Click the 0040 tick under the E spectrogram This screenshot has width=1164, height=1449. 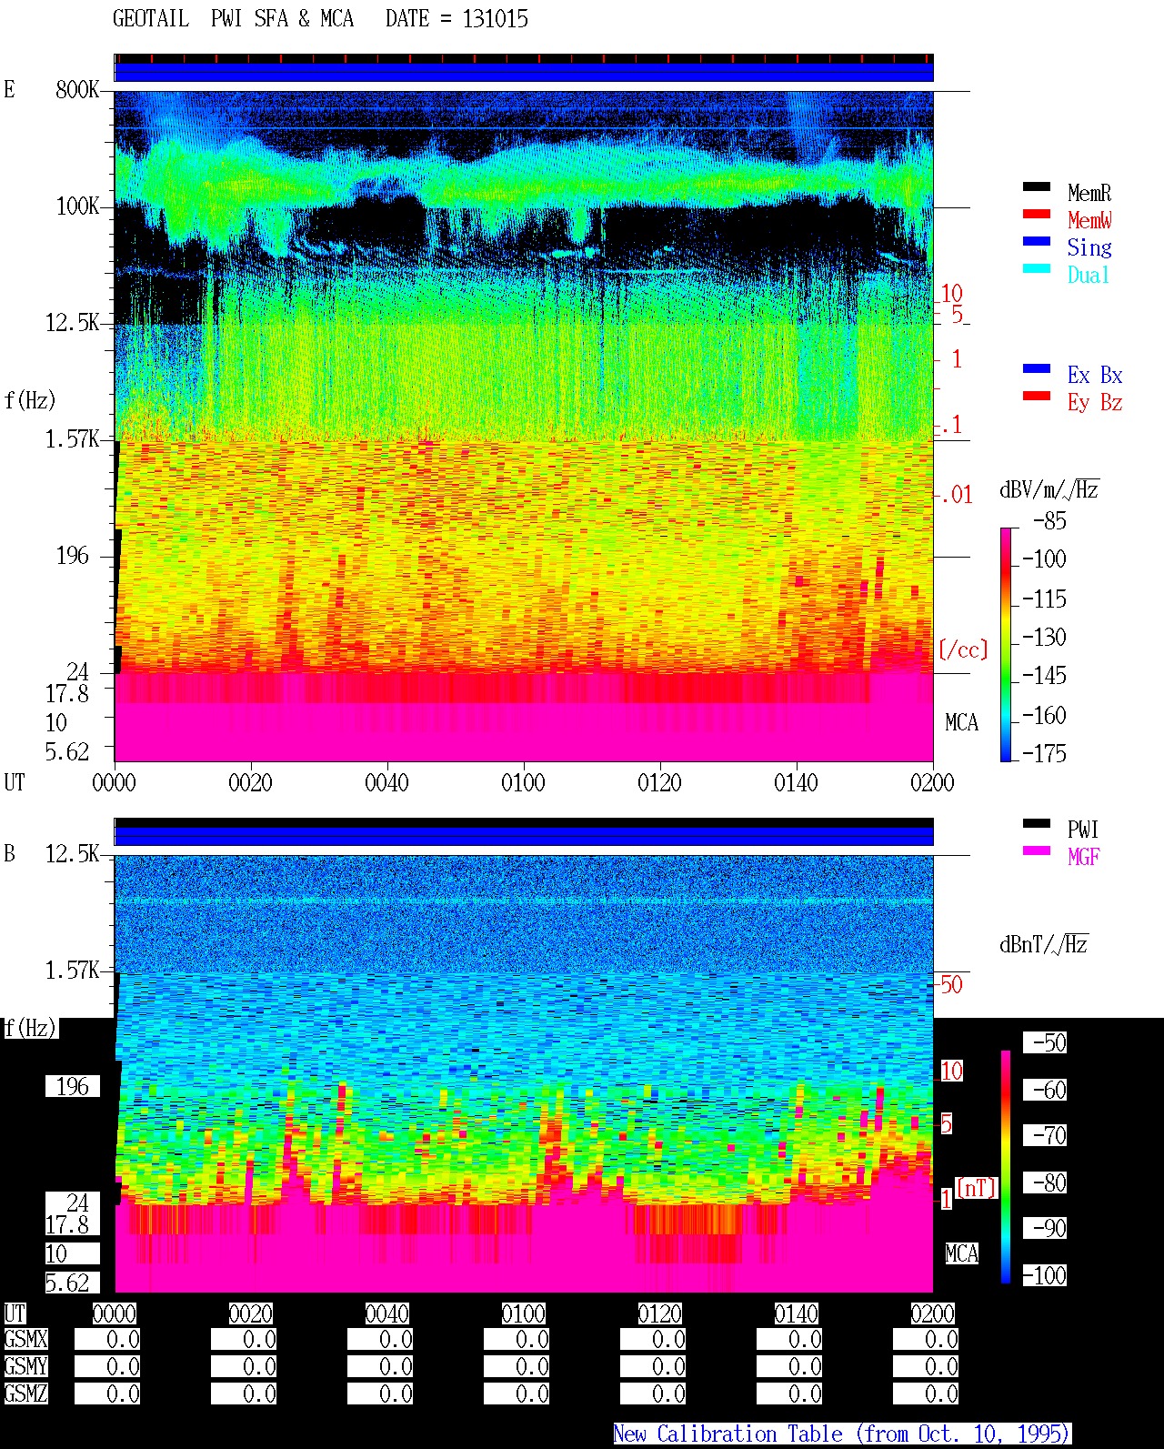tap(387, 783)
